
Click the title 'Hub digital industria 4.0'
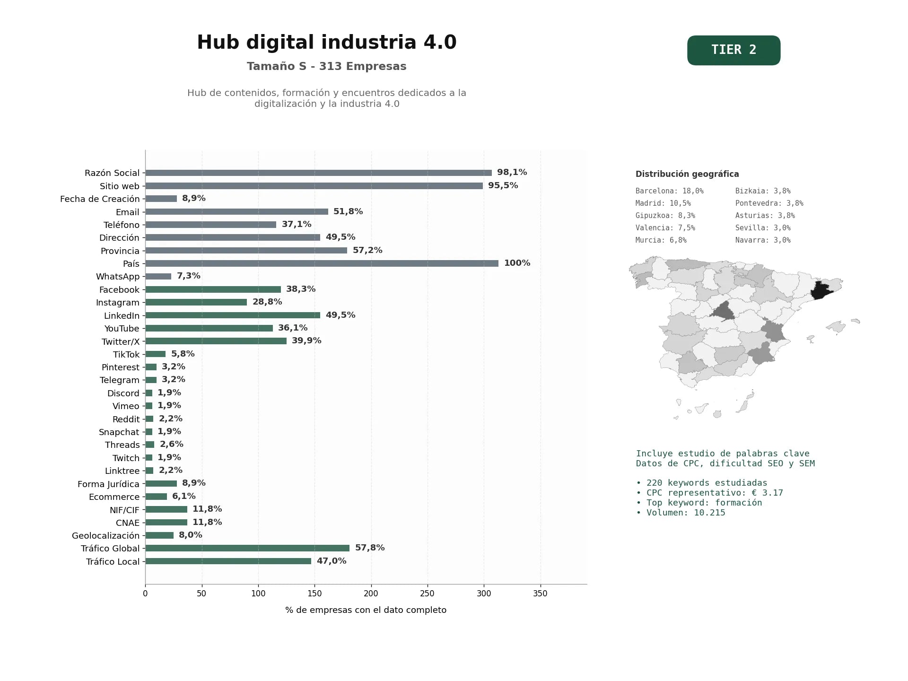click(327, 42)
